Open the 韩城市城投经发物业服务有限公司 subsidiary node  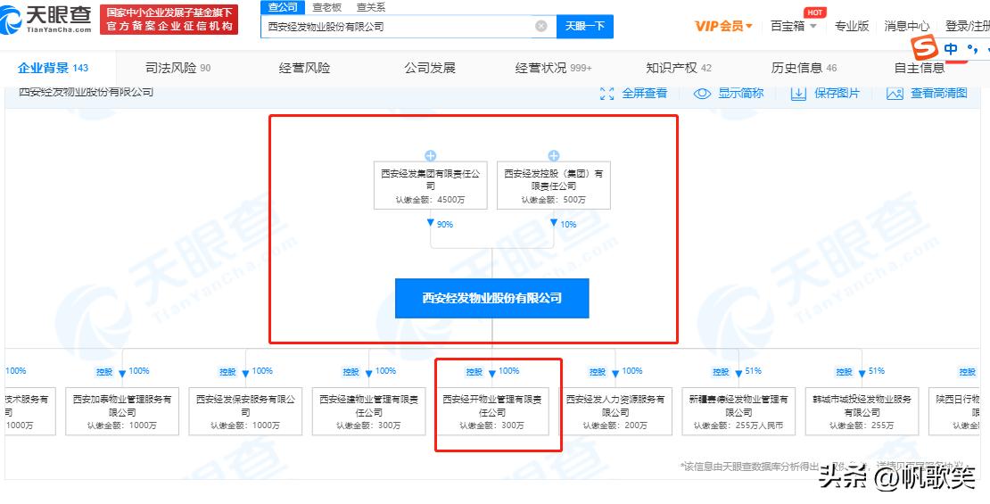click(862, 411)
